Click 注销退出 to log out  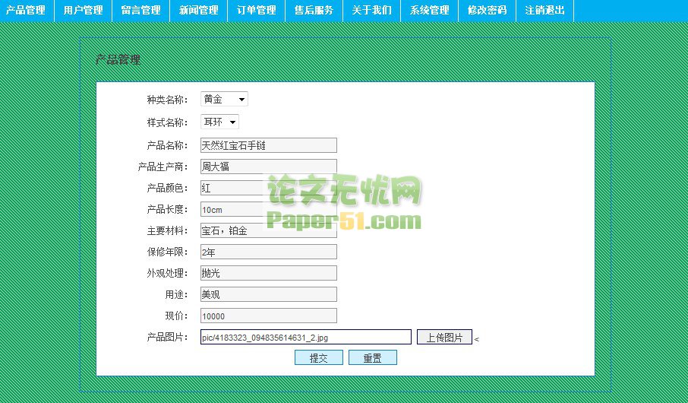545,10
